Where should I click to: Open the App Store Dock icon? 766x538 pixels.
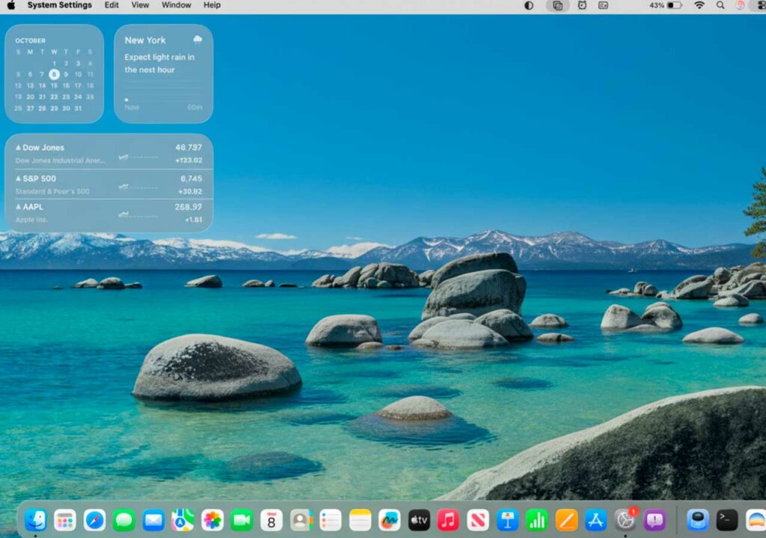point(595,519)
